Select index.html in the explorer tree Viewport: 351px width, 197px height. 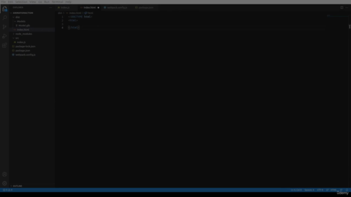[23, 30]
